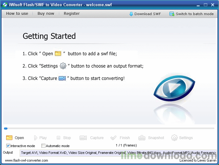This screenshot has height=165, width=219.
Task: Click the Capture camcorder icon
Action: pos(83,138)
